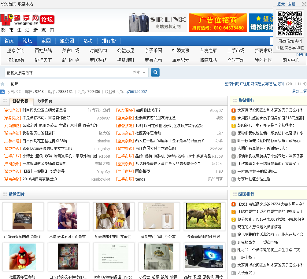
Task: Click new member q766156057 link
Action: point(136,92)
